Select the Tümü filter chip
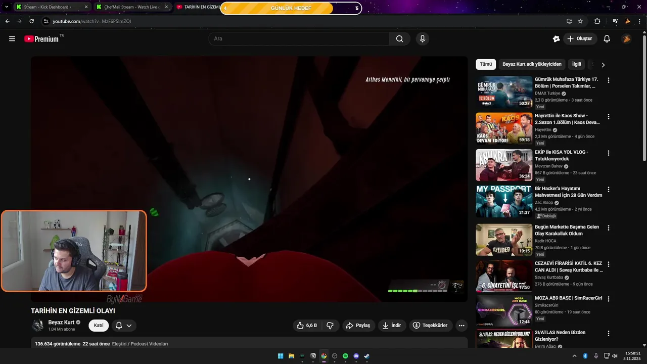Viewport: 647px width, 364px height. tap(486, 64)
